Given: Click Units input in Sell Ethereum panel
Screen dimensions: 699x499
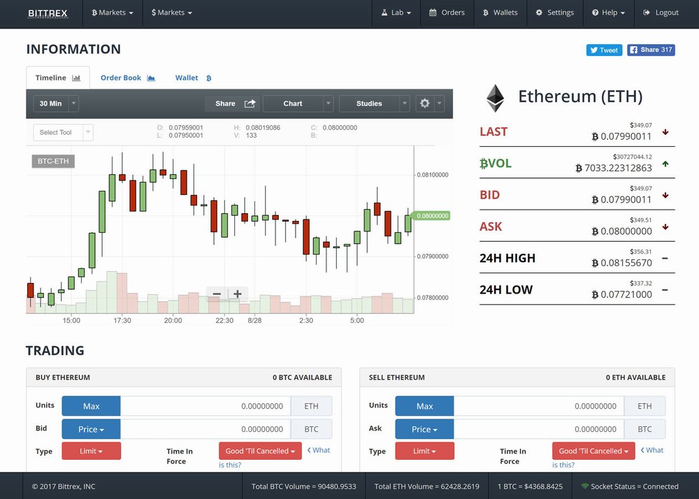Looking at the screenshot, I should tap(538, 406).
